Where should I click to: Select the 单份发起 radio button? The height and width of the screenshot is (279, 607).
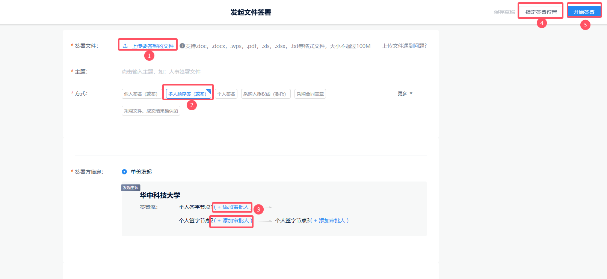click(x=124, y=172)
